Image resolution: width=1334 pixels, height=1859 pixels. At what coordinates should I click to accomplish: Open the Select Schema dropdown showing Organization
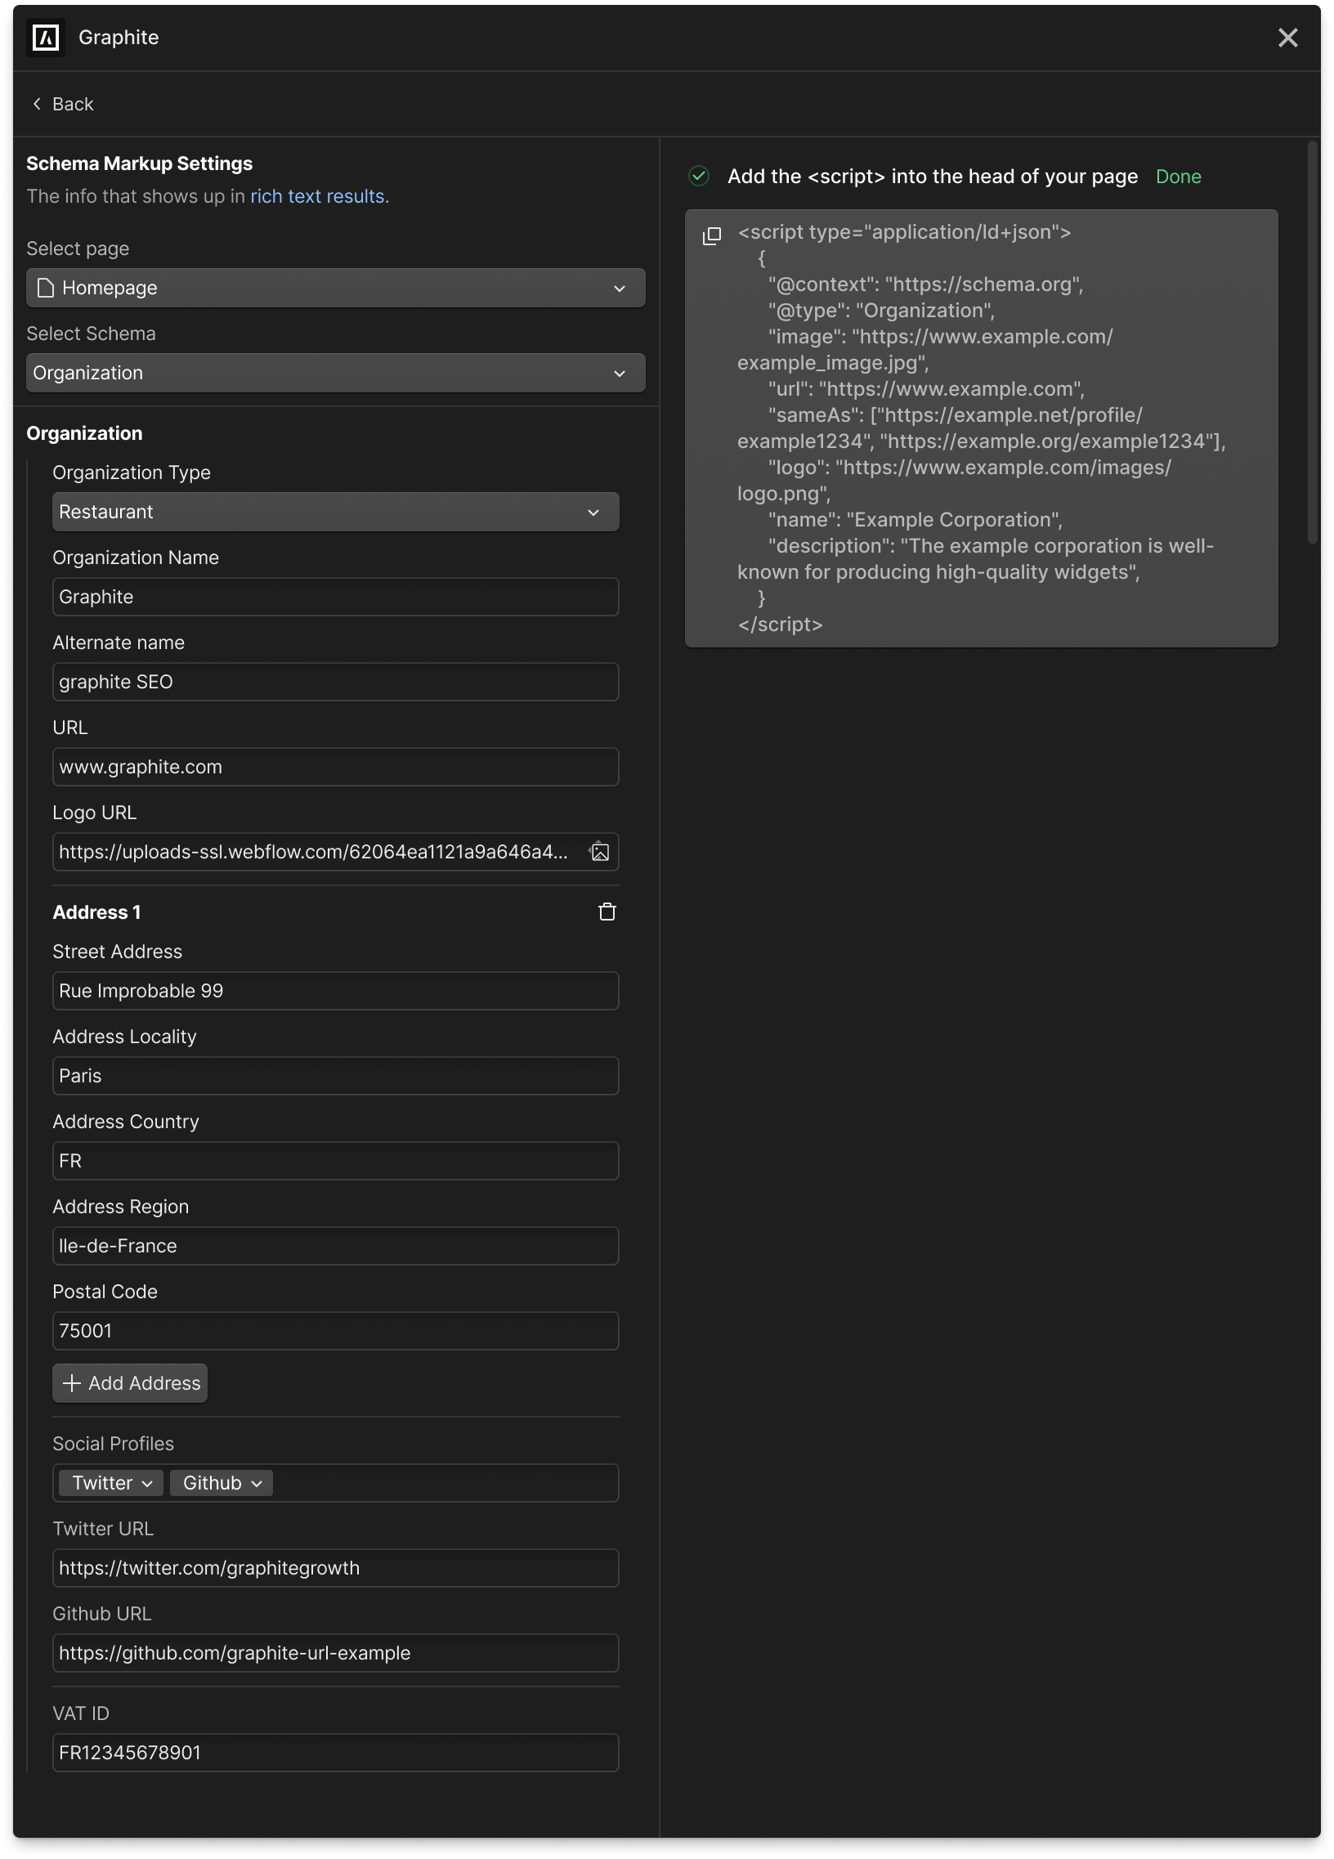[335, 373]
